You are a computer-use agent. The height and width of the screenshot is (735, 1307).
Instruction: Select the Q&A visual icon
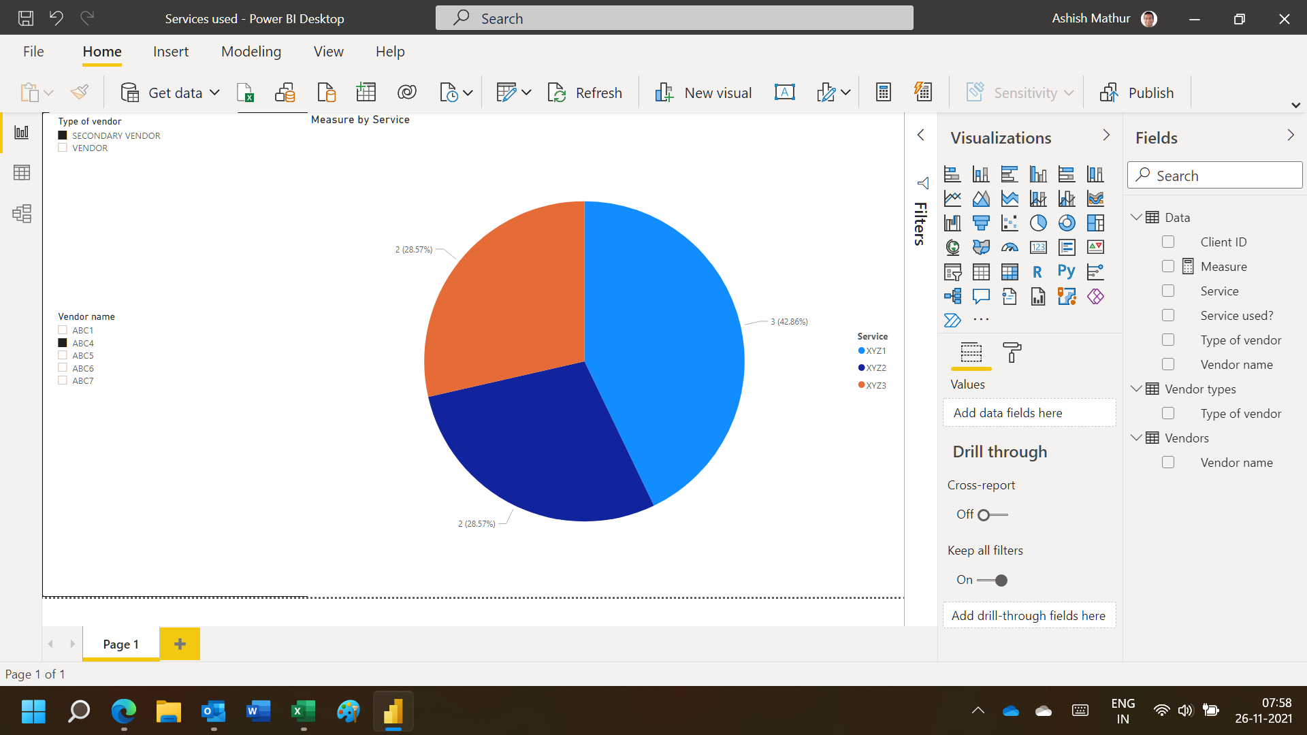[981, 297]
